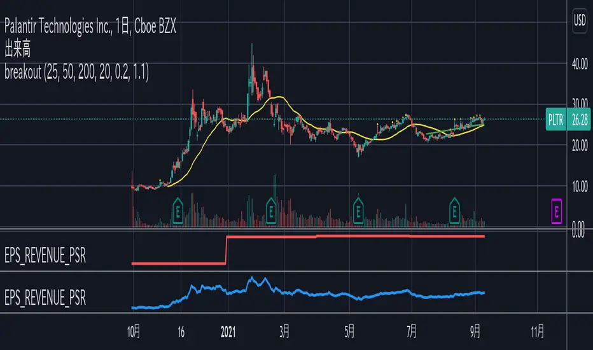Select the 出来高 volume indicator label
The height and width of the screenshot is (350, 593).
17,49
